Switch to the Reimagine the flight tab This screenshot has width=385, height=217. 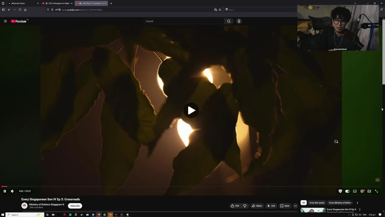pos(57,3)
